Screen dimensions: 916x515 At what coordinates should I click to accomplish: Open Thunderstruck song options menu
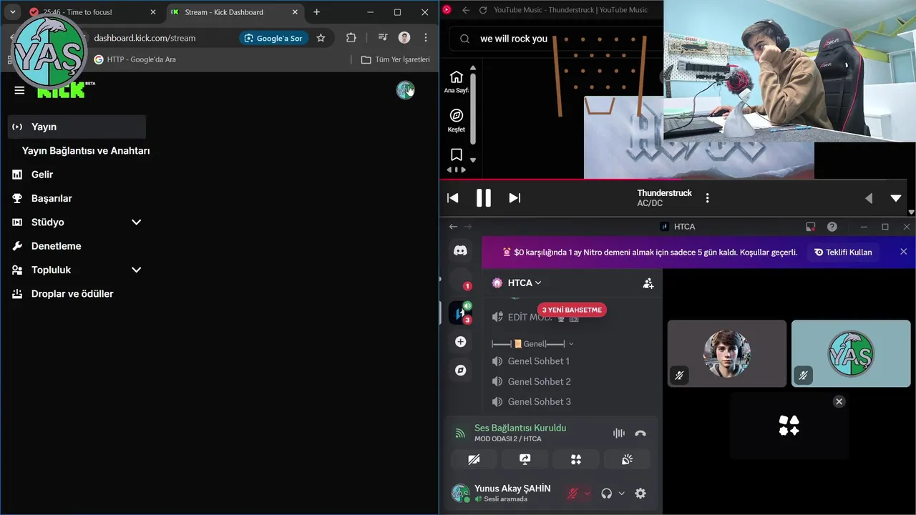click(x=708, y=198)
